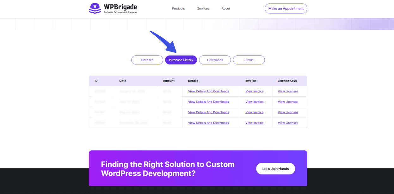Viewport: 394px width, 194px height.
Task: Show View Licenses for the last purchase
Action: coord(288,123)
